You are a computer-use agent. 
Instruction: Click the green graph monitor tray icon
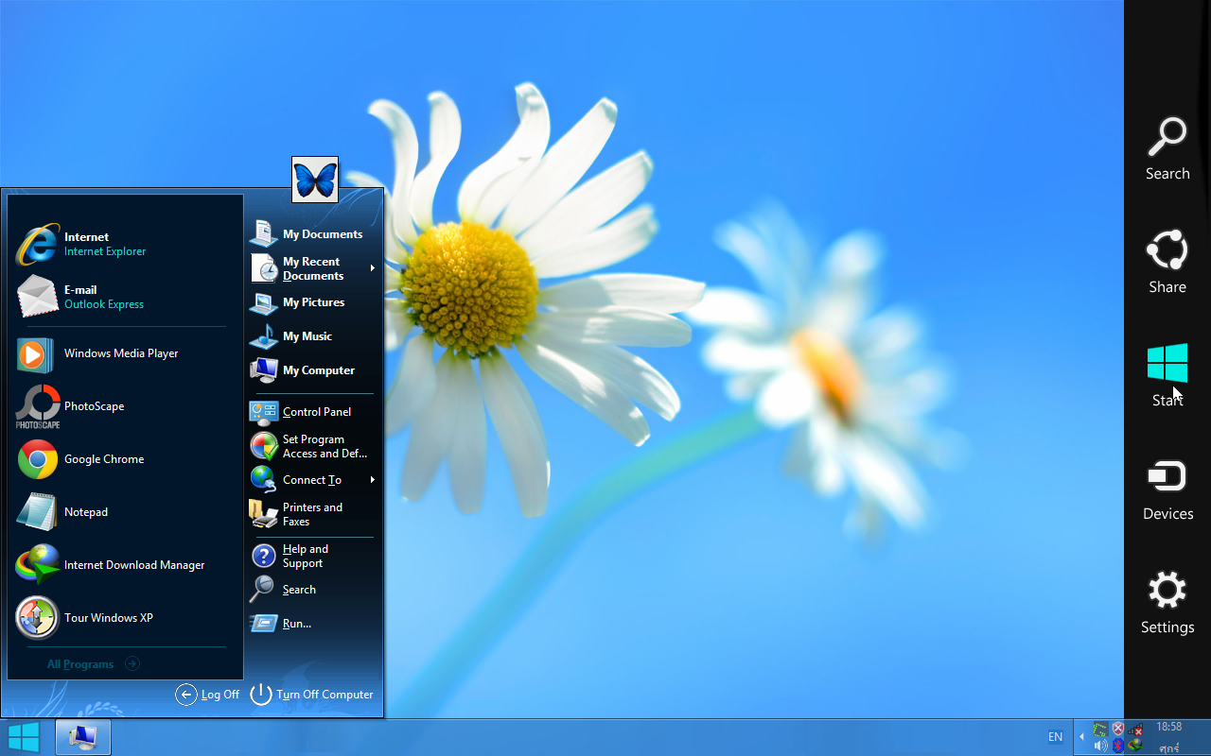click(1100, 729)
